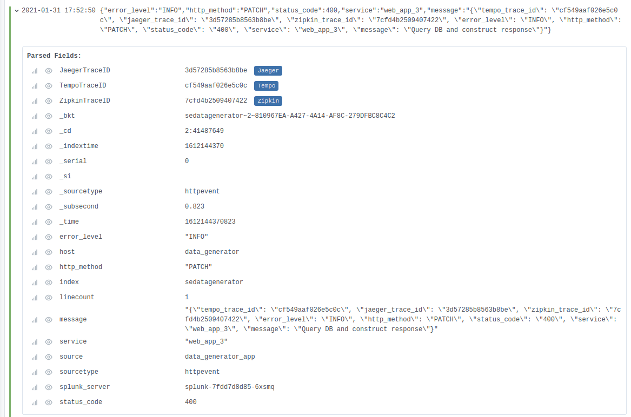Screen dimensions: 631x417
Task: Click stats icon beside status_code
Action: click(35, 402)
